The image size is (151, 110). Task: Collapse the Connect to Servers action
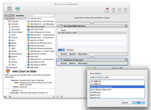click(x=58, y=60)
